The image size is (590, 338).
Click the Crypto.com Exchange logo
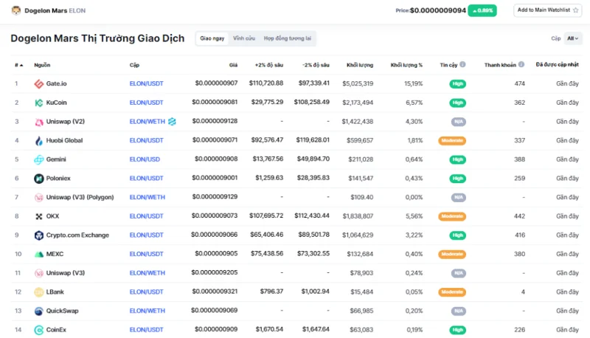(x=39, y=235)
